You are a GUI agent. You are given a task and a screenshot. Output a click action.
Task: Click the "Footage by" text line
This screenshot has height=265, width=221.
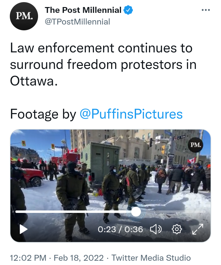43,114
